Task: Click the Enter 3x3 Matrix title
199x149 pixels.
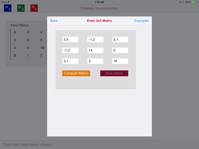Action: (x=99, y=21)
